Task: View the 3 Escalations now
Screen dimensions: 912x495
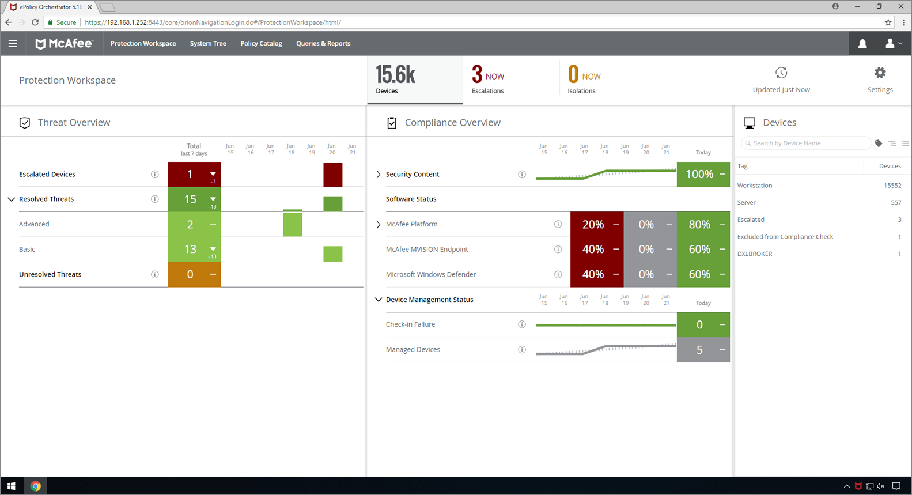Action: coord(488,80)
